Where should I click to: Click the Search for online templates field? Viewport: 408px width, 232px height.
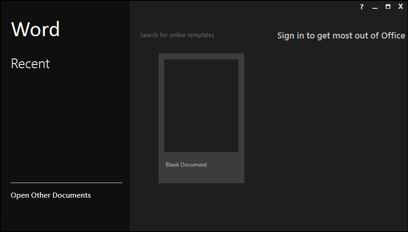[x=177, y=35]
